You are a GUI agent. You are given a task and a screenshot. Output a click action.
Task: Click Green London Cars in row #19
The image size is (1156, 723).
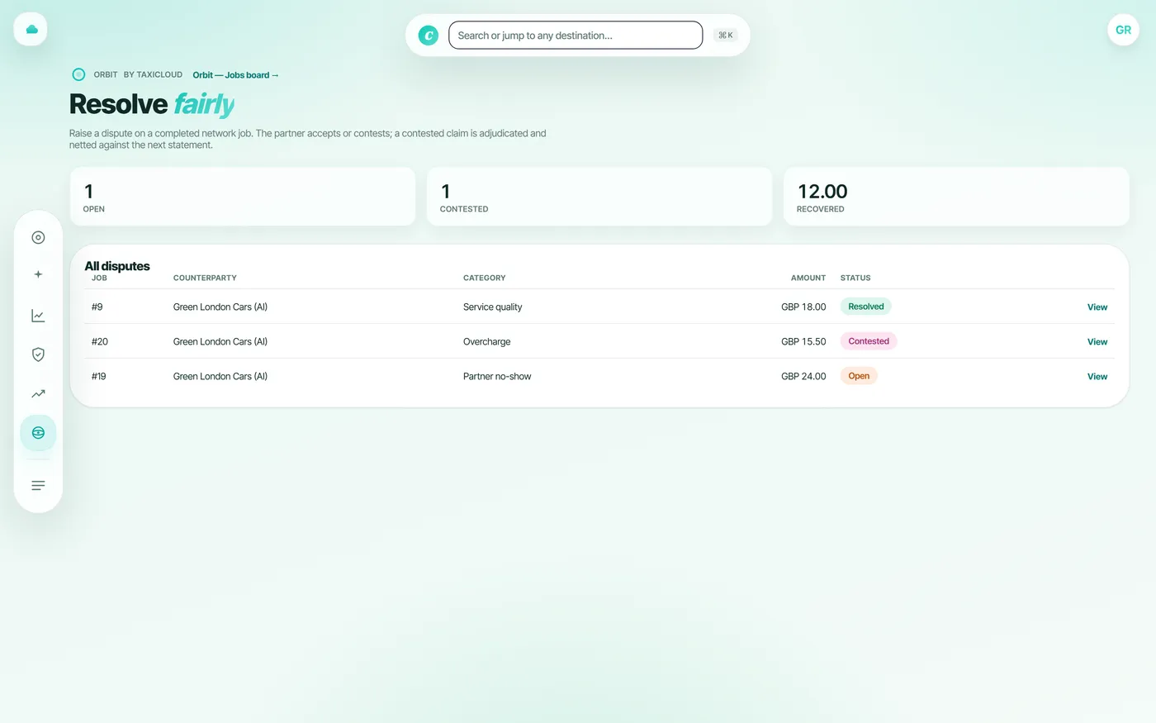coord(220,377)
